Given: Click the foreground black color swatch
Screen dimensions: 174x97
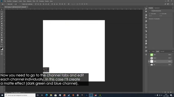Looking at the screenshot, I should (x=1, y=48).
